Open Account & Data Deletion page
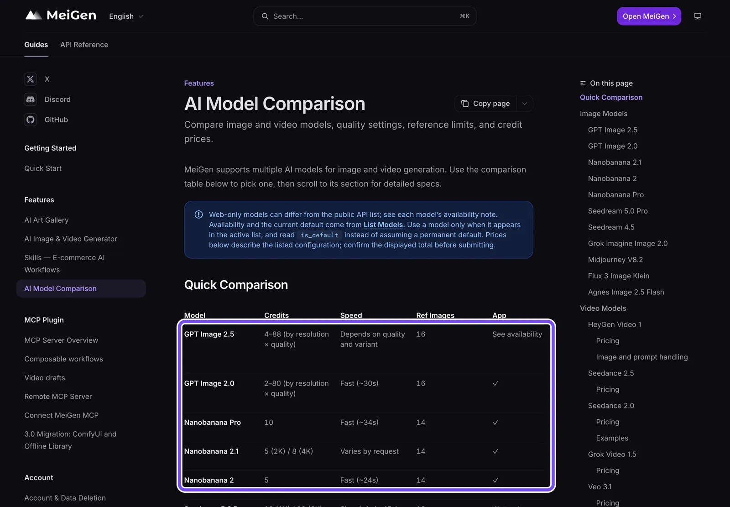730x507 pixels. coord(65,498)
